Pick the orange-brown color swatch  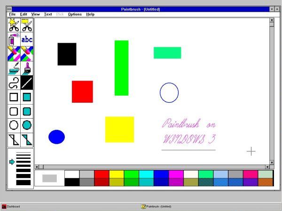point(266,182)
